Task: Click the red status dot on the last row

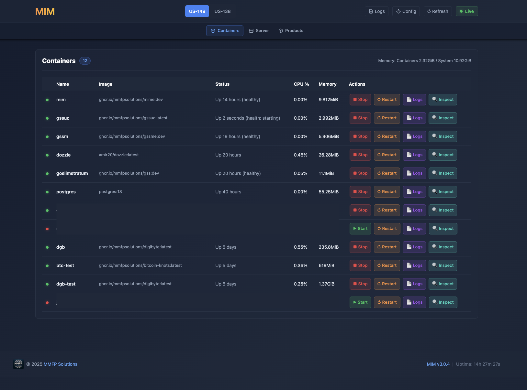Action: coord(47,302)
